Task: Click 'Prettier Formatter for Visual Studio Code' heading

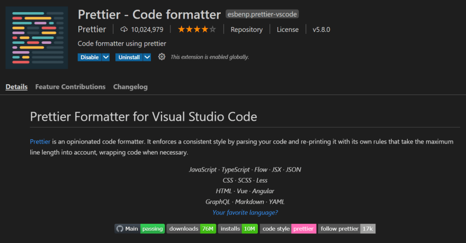Action: [144, 116]
